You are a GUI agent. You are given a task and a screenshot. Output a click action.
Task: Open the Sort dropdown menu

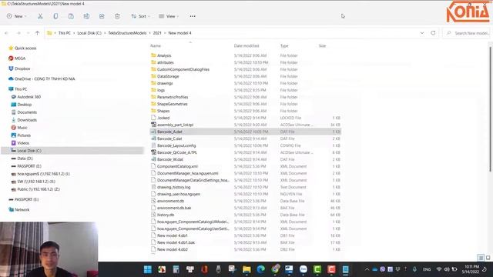(140, 16)
